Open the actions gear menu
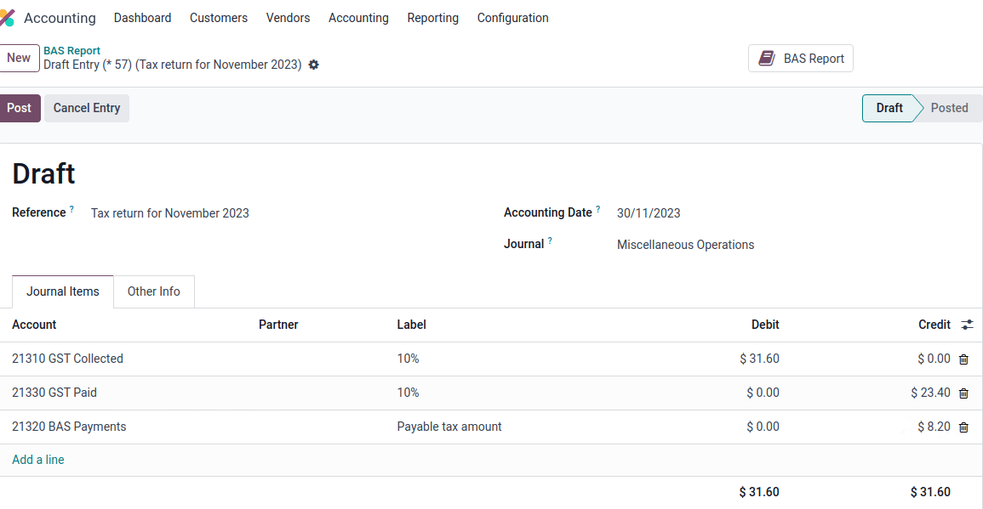The height and width of the screenshot is (509, 983). coord(313,65)
